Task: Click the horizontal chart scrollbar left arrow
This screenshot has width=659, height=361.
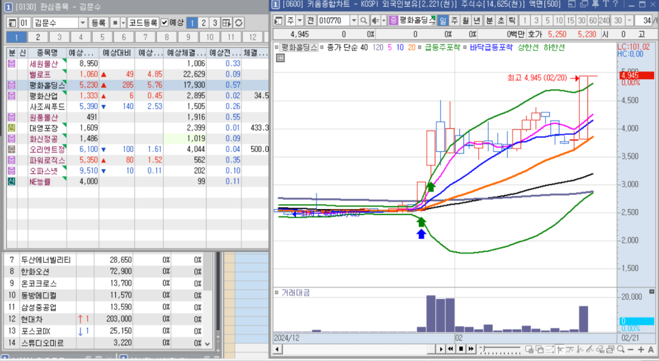Action: (x=277, y=349)
